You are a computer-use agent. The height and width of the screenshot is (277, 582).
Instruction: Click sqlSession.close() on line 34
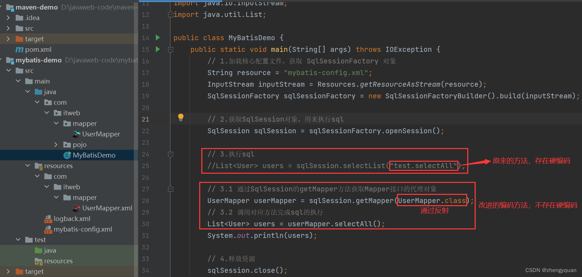tap(245, 270)
